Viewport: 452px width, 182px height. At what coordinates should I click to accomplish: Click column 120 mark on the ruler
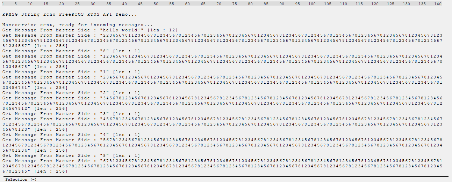(375, 4)
